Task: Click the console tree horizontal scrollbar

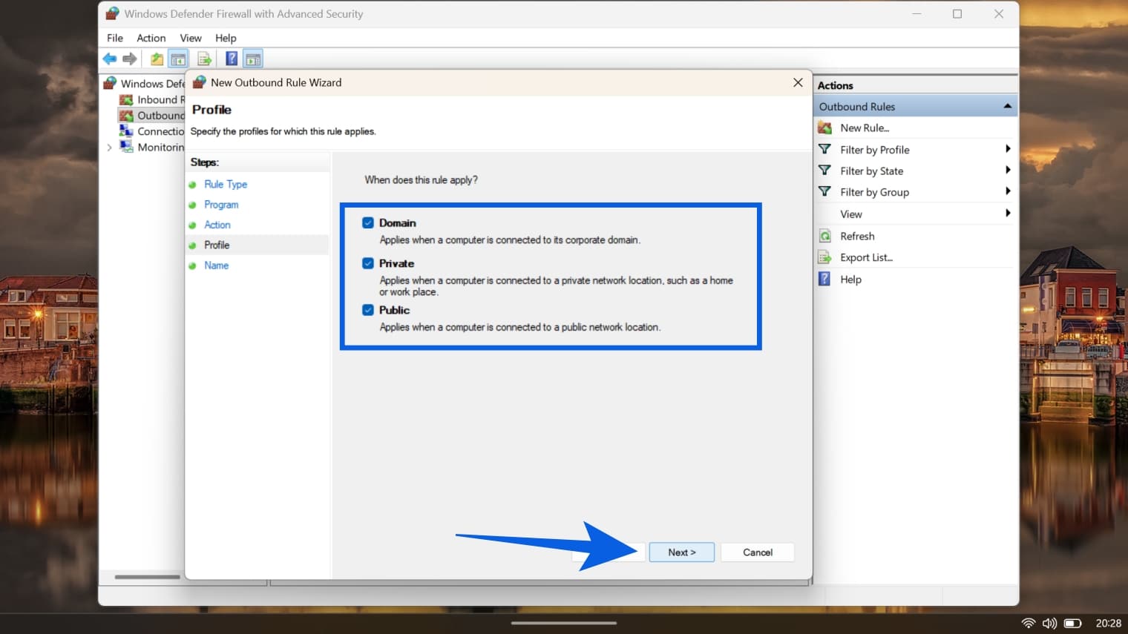Action: point(147,577)
